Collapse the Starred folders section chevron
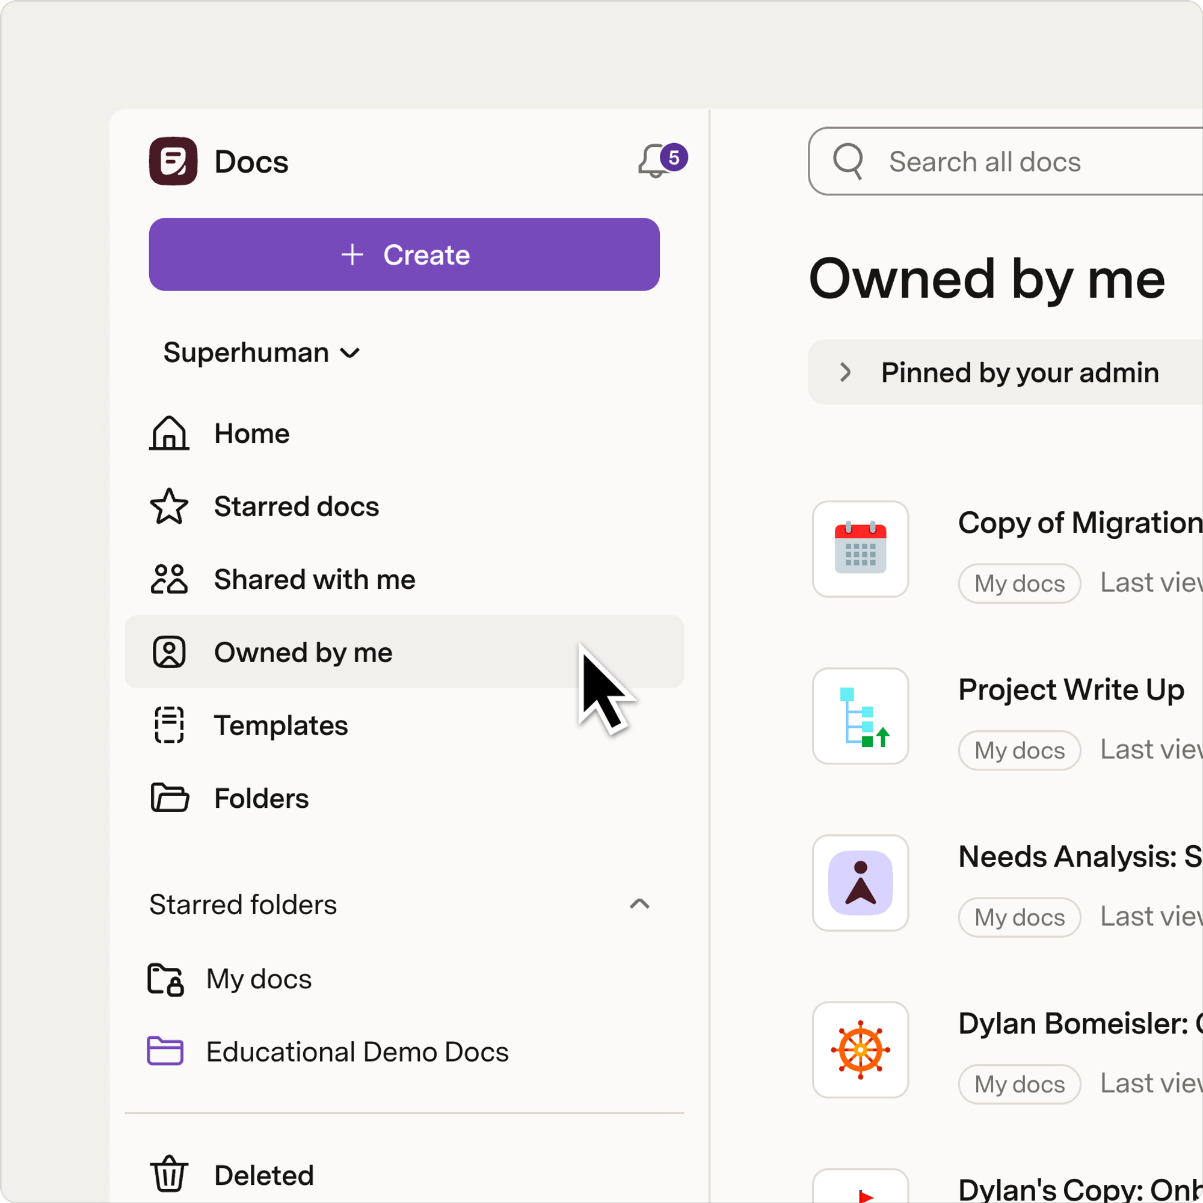Screen dimensions: 1203x1203 [639, 904]
